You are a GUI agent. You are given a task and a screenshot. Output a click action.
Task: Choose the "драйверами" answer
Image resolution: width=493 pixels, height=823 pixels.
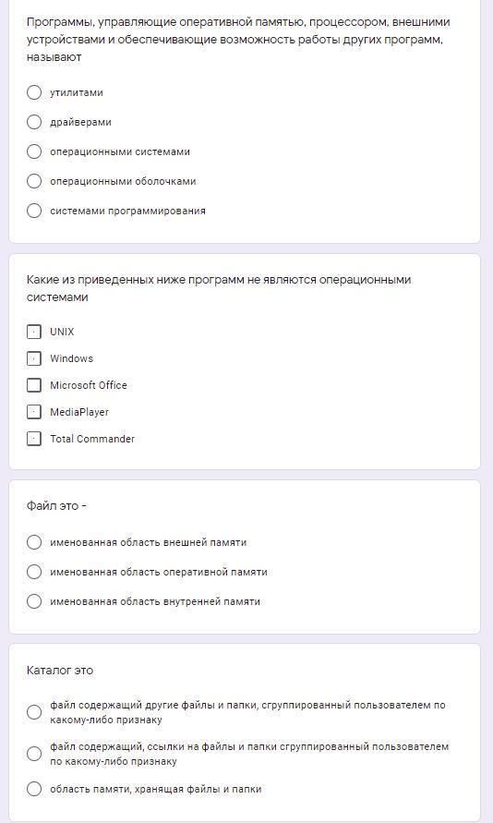(x=34, y=122)
